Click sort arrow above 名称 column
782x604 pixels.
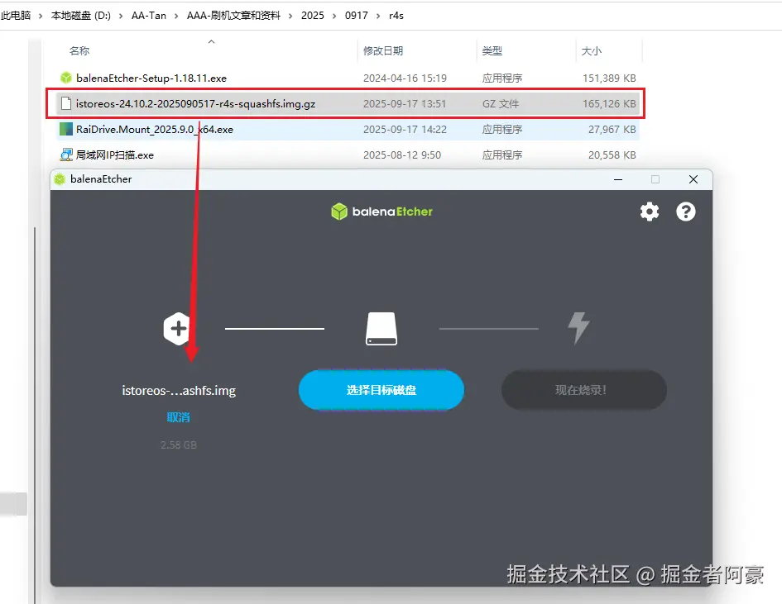tap(212, 42)
